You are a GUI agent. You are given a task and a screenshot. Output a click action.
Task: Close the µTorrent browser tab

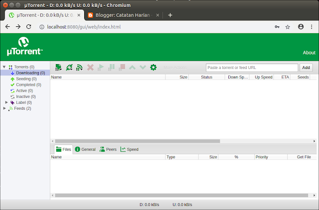(79, 15)
